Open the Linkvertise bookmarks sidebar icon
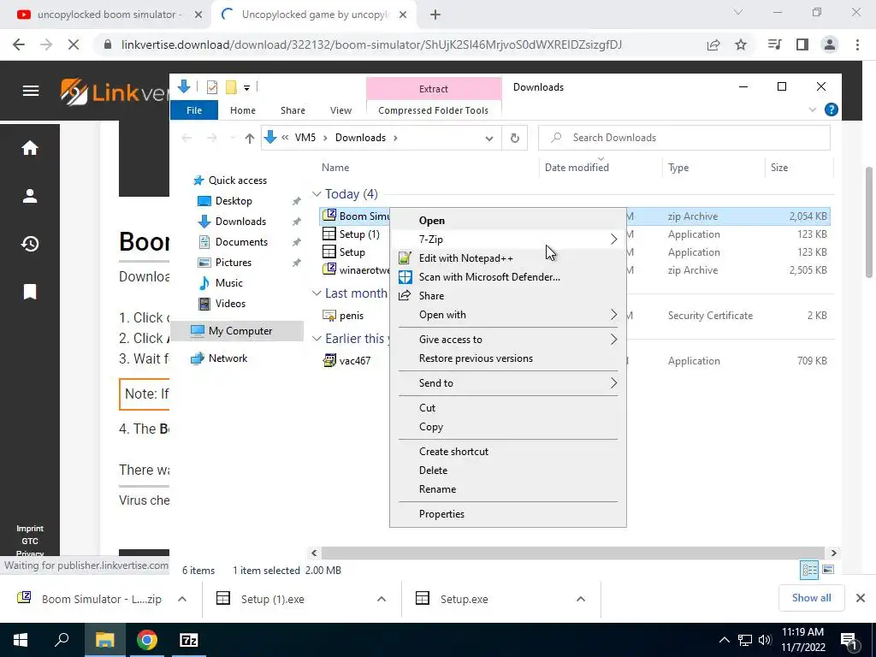Image resolution: width=876 pixels, height=657 pixels. [x=30, y=292]
